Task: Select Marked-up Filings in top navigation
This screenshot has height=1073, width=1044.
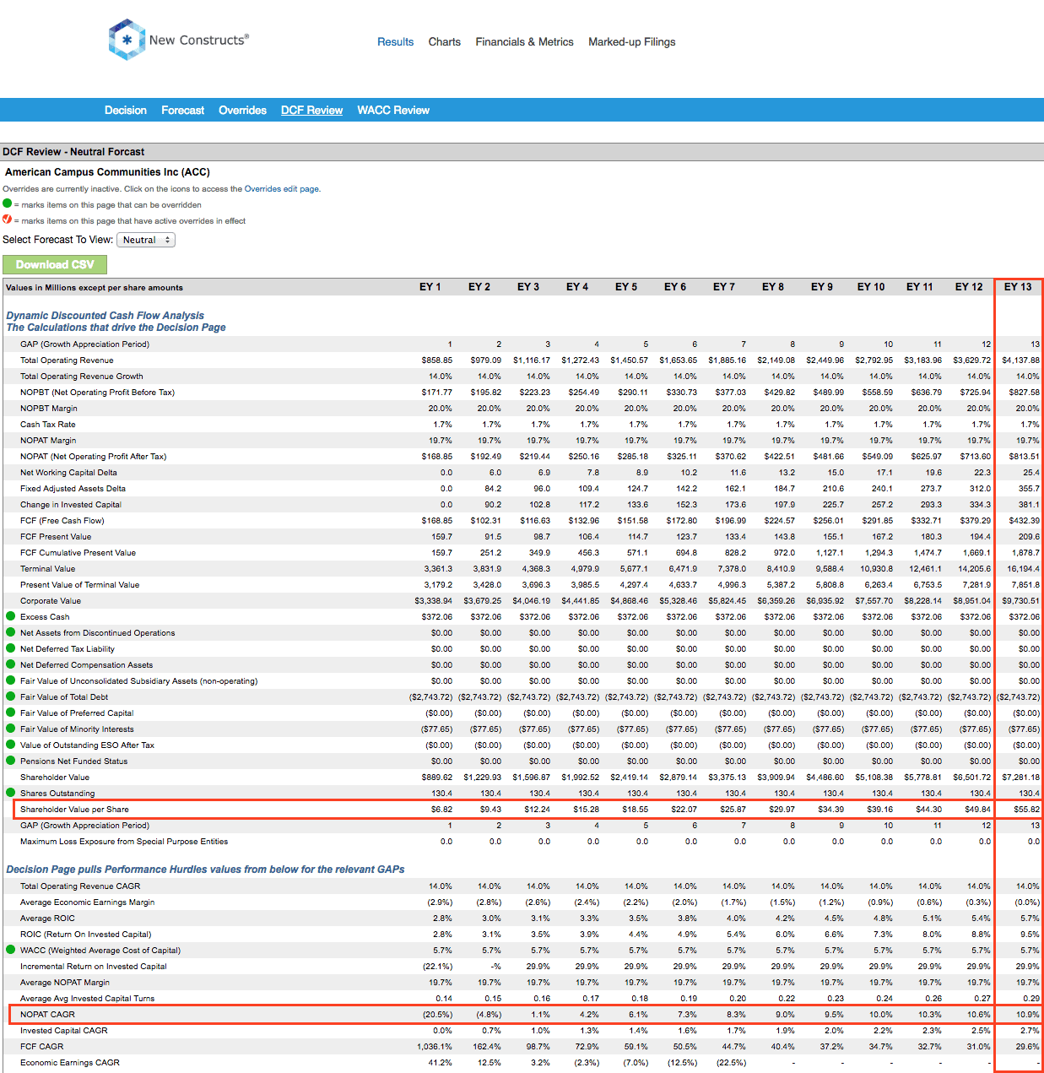Action: point(632,41)
